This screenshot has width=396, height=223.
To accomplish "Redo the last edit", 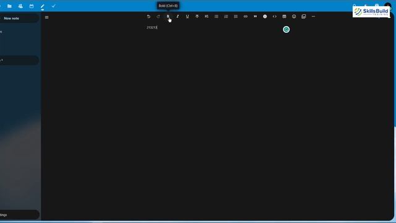I will point(158,17).
